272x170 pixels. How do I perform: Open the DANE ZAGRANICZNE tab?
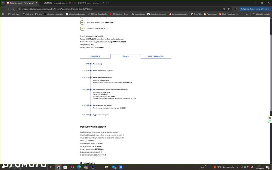pos(156,56)
